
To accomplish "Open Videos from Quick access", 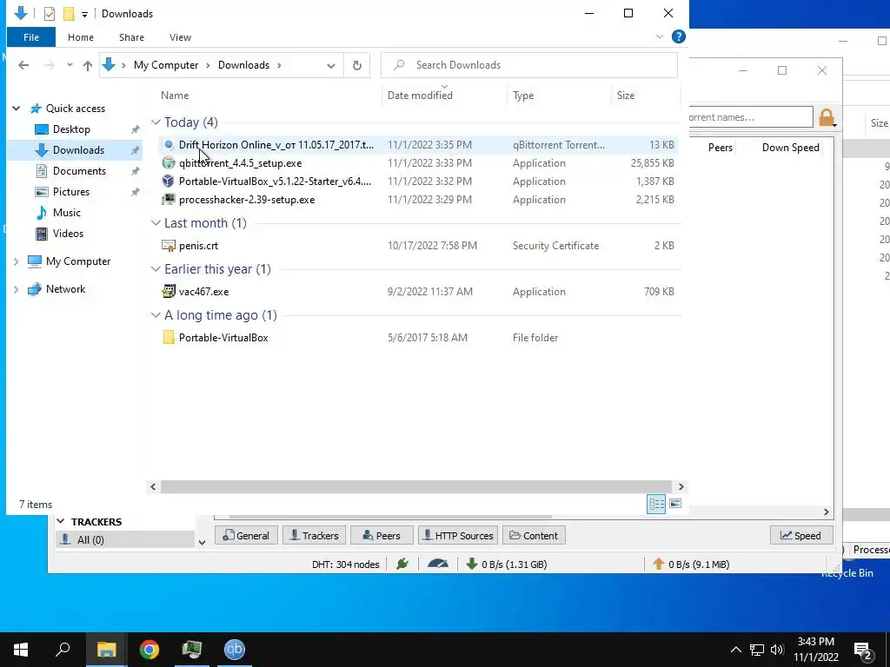I will (68, 234).
